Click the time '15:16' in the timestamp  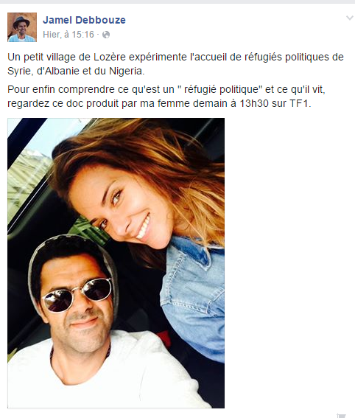(83, 35)
